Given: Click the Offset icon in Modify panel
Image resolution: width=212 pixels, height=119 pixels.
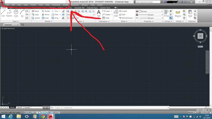Looking at the screenshot, I should point(63,18).
